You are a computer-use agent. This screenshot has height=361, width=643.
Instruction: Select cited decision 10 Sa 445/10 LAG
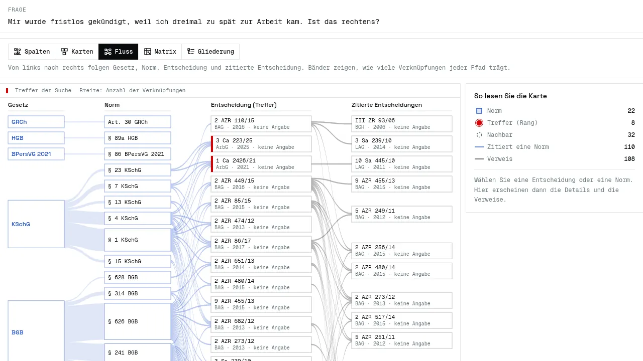402,164
